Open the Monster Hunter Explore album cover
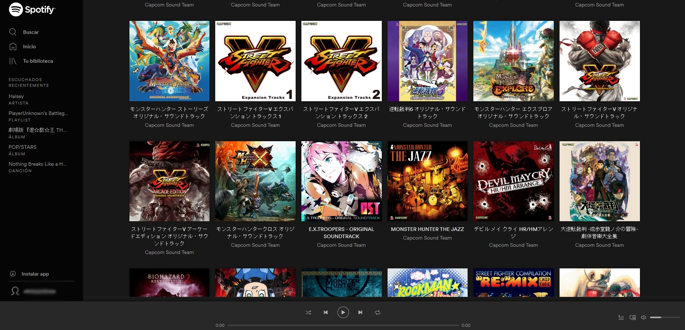Image resolution: width=685 pixels, height=330 pixels. (513, 61)
